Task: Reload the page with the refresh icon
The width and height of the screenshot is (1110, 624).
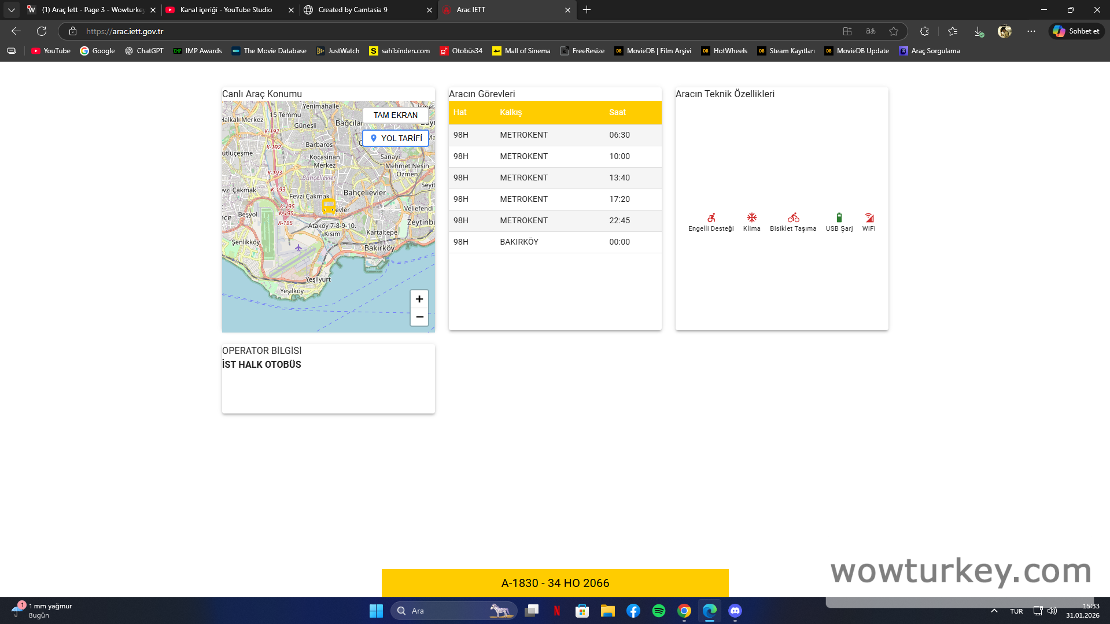Action: (42, 31)
